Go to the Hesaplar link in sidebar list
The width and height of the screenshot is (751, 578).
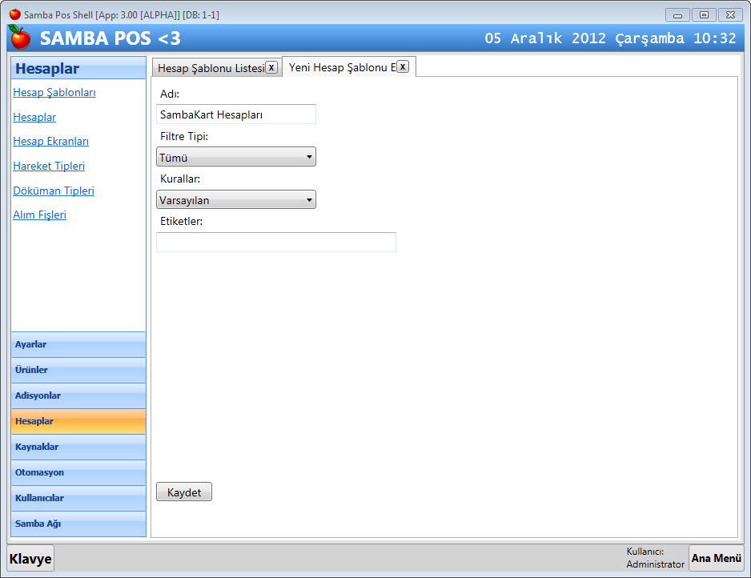pyautogui.click(x=34, y=117)
